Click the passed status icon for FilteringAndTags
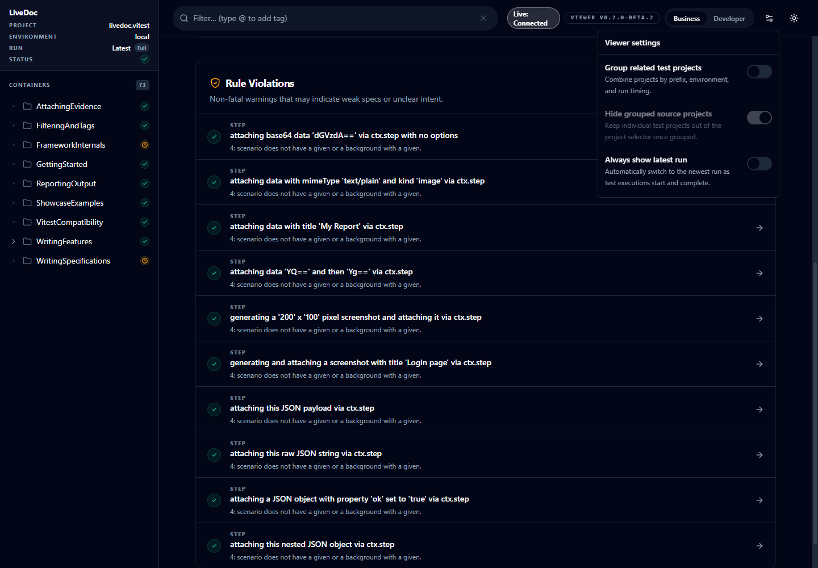 [145, 126]
